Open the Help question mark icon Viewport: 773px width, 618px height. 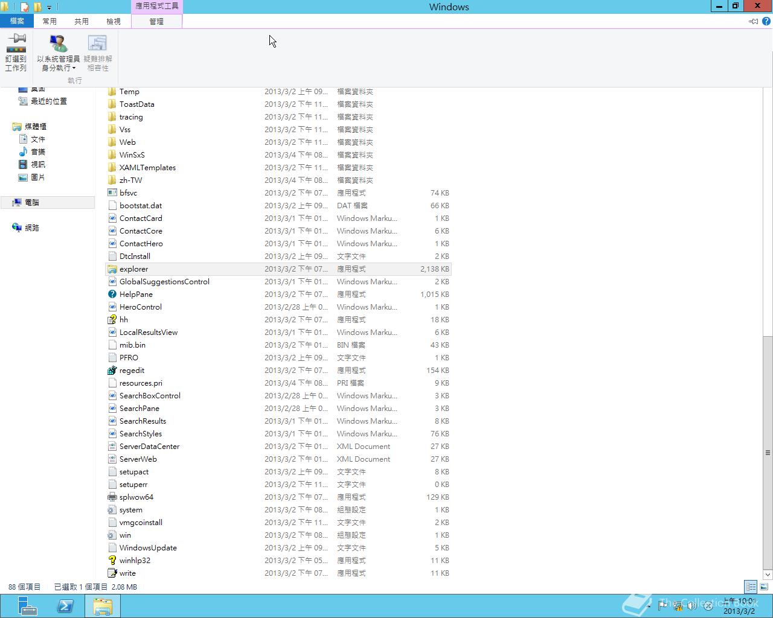(766, 21)
